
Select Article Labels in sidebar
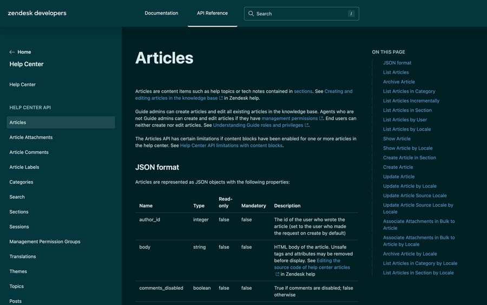(24, 167)
